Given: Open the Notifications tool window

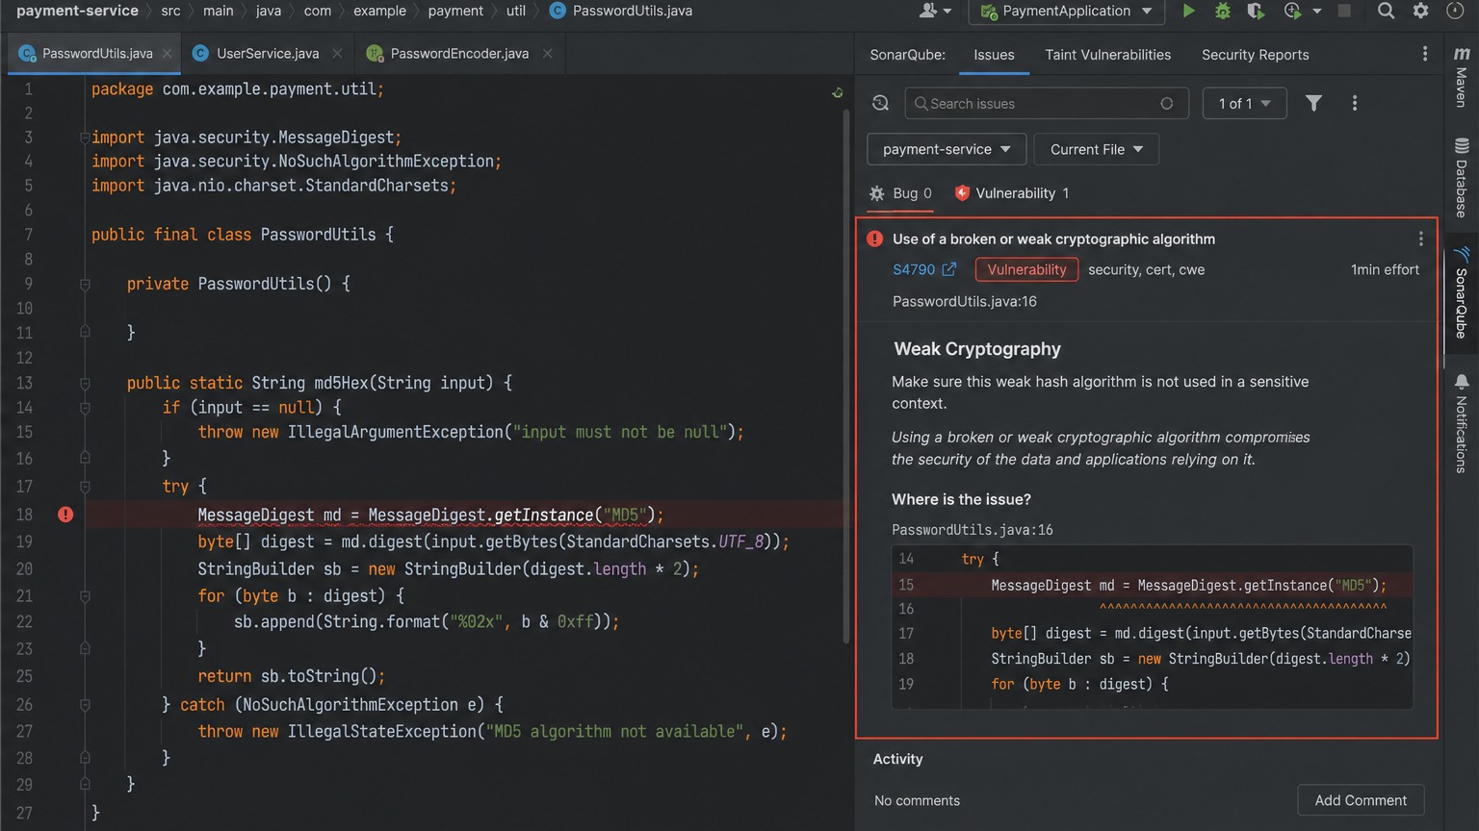Looking at the screenshot, I should [x=1461, y=423].
